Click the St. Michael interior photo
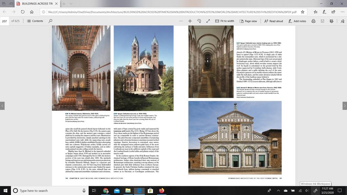 point(81,68)
